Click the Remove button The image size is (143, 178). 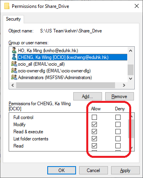119,97
